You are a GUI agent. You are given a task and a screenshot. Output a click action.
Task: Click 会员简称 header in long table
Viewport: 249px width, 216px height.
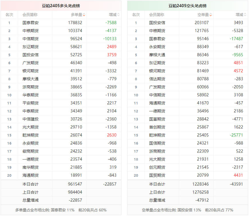coord(30,15)
